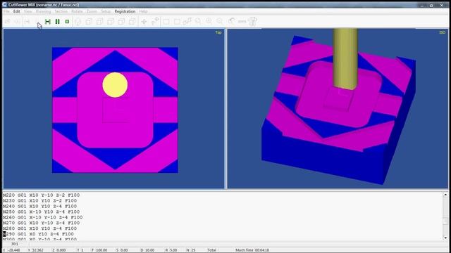Click the CutViewer Mill title bar icon
451x253 pixels.
pyautogui.click(x=5, y=5)
